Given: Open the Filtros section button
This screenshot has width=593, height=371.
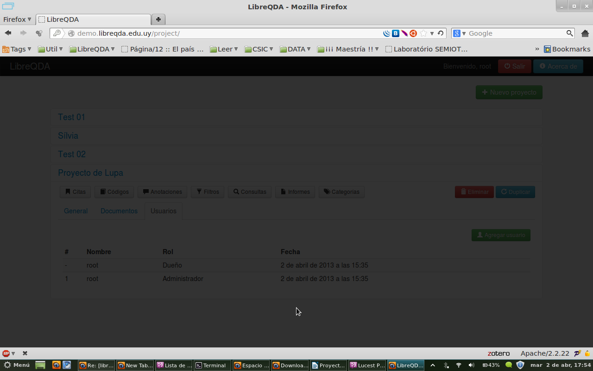Looking at the screenshot, I should click(x=208, y=192).
